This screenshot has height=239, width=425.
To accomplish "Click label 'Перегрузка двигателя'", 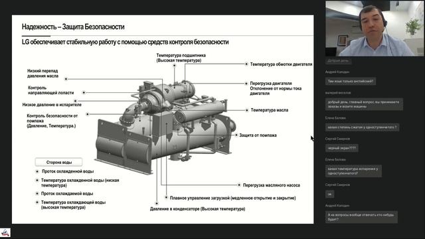I will [x=271, y=83].
